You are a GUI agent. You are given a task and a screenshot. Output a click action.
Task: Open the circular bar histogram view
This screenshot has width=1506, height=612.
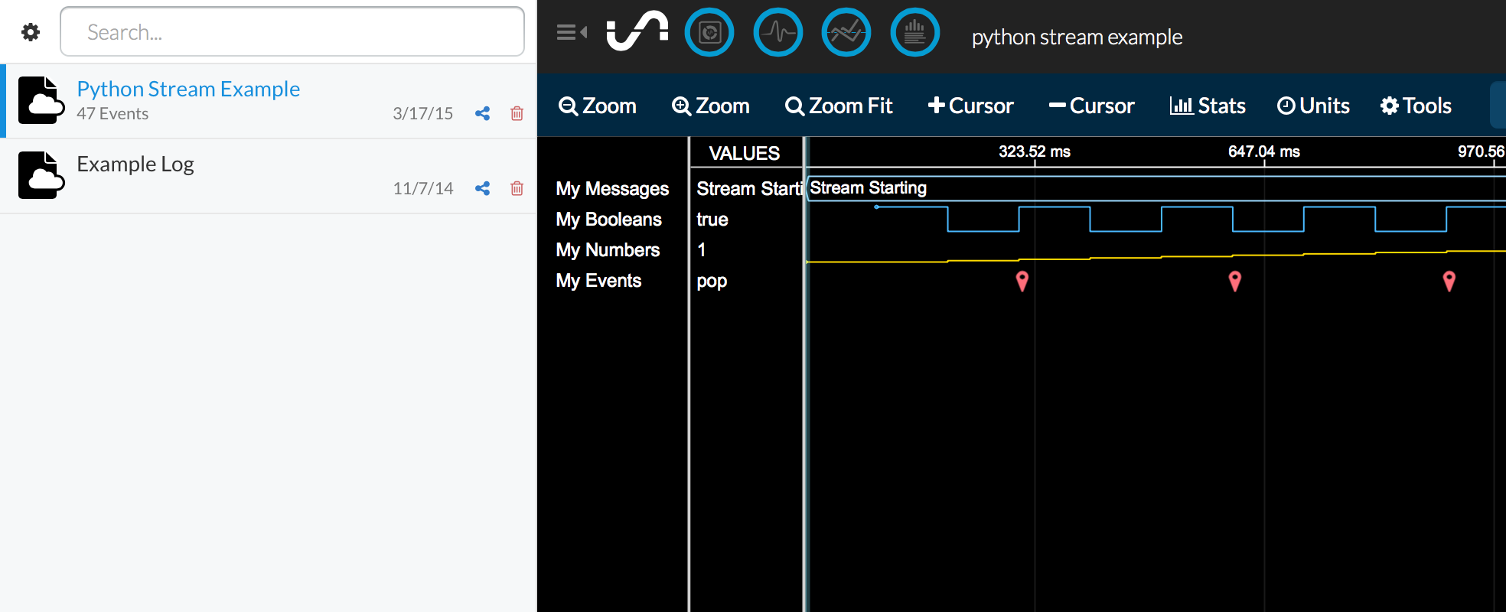[915, 32]
